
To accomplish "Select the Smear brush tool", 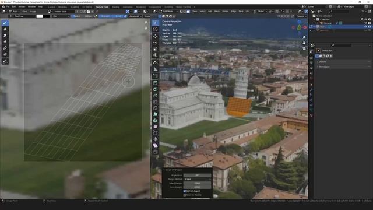I will coord(5,35).
